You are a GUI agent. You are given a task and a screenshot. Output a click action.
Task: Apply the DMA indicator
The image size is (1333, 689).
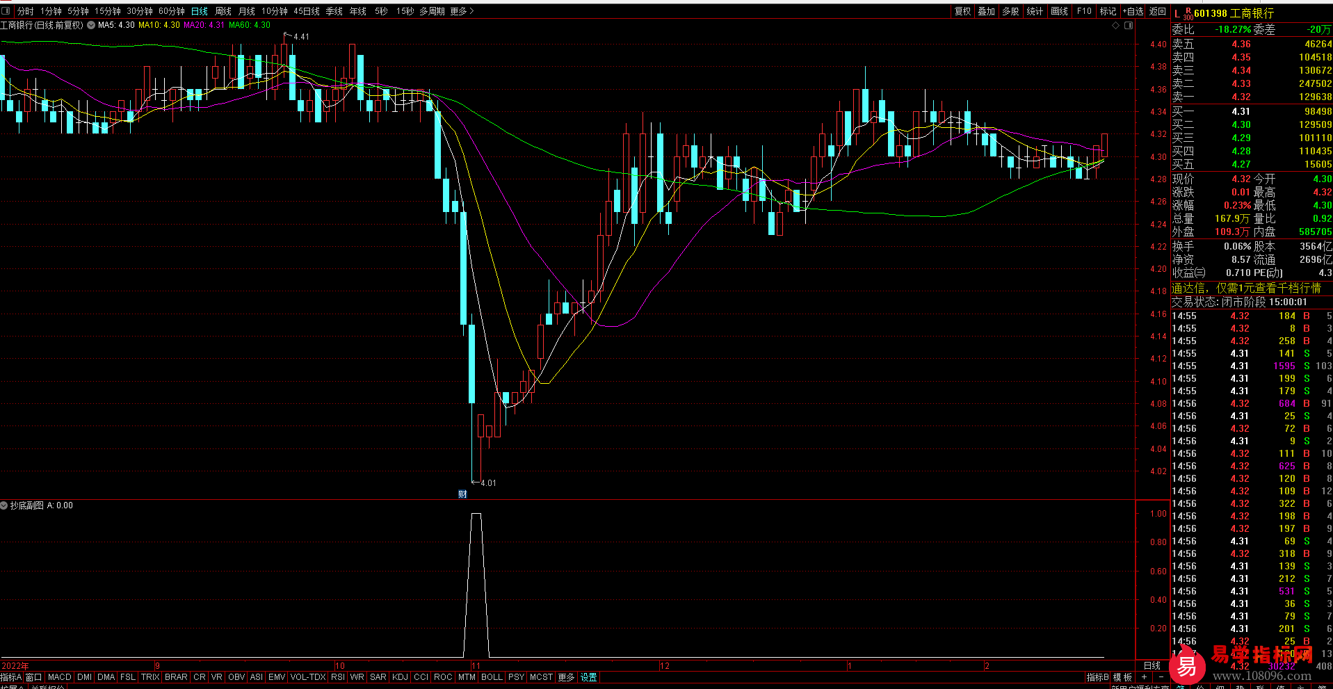pyautogui.click(x=106, y=676)
